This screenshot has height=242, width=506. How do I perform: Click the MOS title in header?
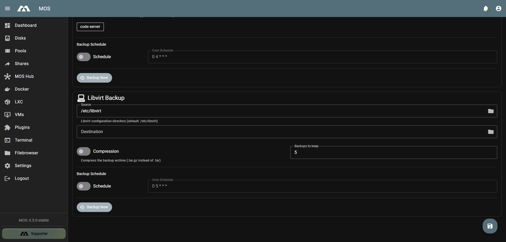click(x=45, y=9)
